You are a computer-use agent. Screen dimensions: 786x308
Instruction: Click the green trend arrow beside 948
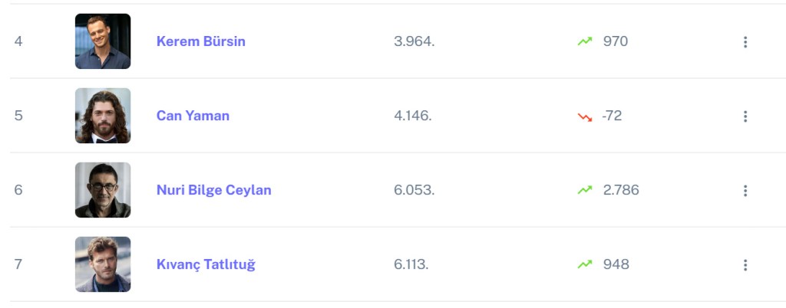click(x=585, y=264)
